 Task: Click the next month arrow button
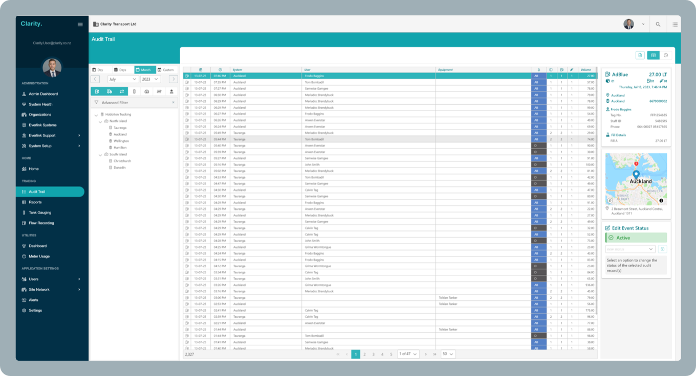click(173, 79)
